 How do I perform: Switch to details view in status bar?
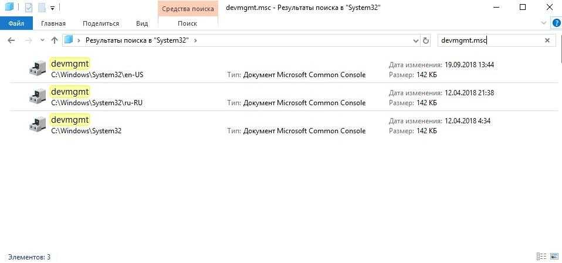[540, 257]
